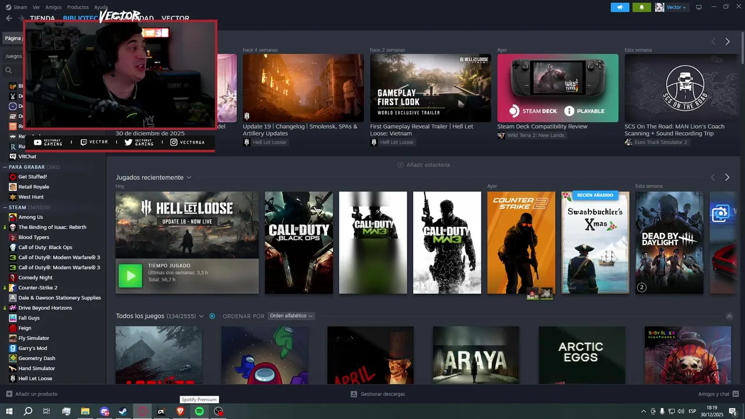Screen dimensions: 745x419
Task: Open the Ayuda menu
Action: [x=101, y=7]
